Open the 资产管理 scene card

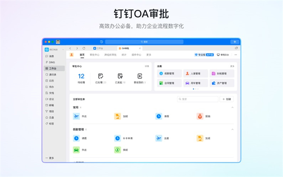(222, 83)
